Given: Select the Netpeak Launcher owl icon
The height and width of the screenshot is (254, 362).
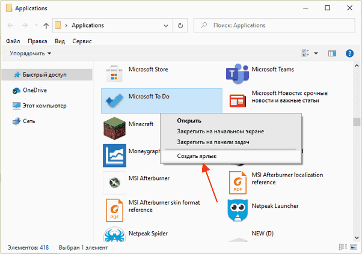Looking at the screenshot, I should tap(238, 210).
